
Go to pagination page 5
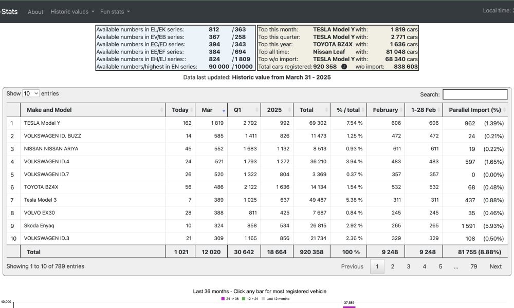point(440,266)
